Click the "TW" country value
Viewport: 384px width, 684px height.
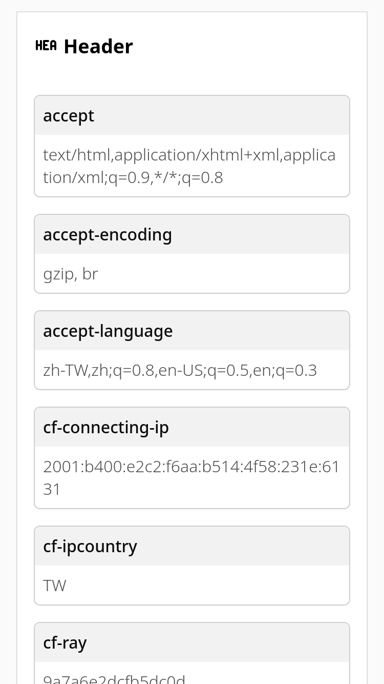click(x=55, y=586)
